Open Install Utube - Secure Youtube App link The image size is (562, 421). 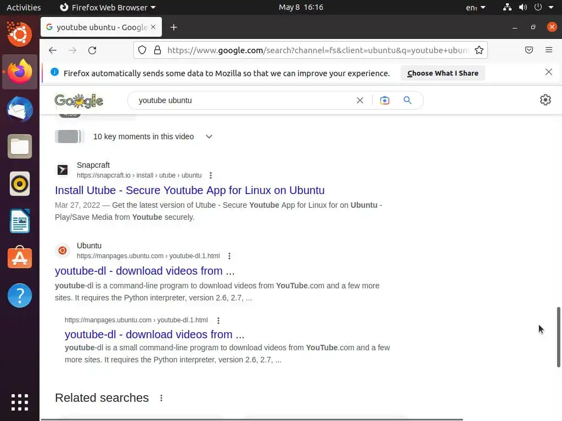(x=189, y=190)
